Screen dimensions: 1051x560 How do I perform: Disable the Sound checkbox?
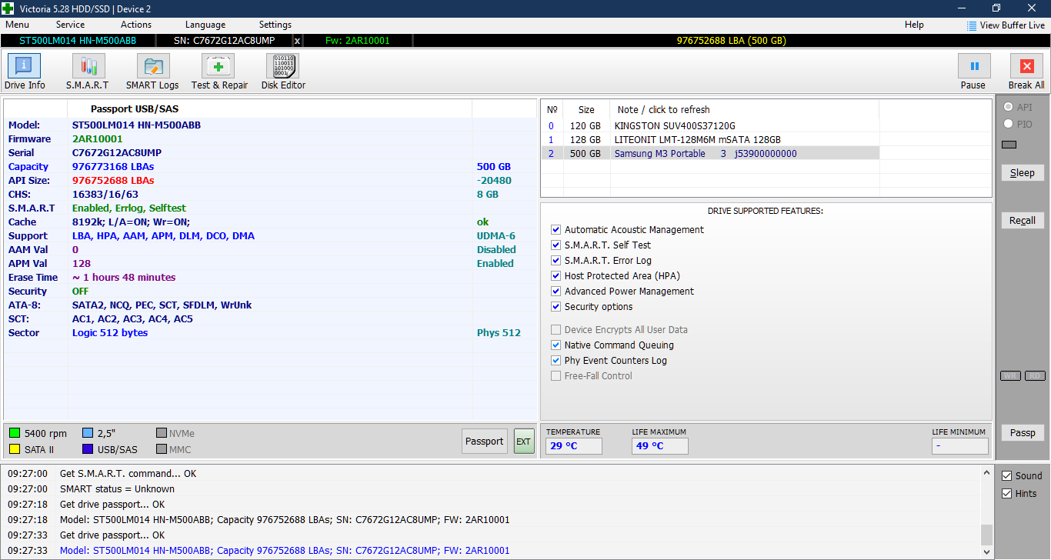click(1006, 476)
